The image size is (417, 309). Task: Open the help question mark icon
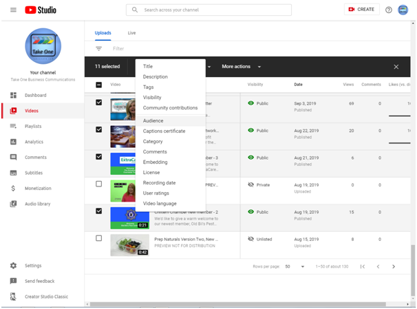point(389,10)
